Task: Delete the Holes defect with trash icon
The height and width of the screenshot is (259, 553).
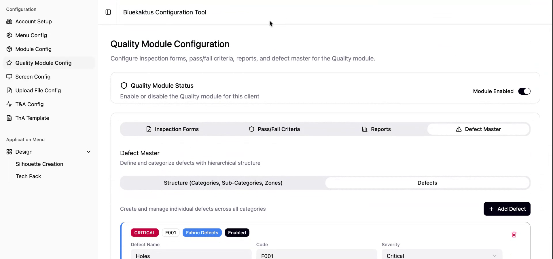Action: click(514, 235)
